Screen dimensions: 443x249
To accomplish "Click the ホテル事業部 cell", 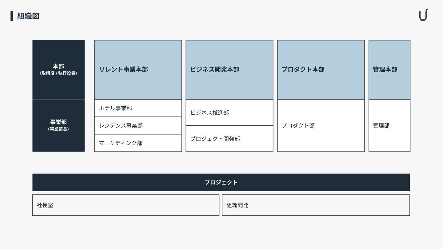I will 138,108.
